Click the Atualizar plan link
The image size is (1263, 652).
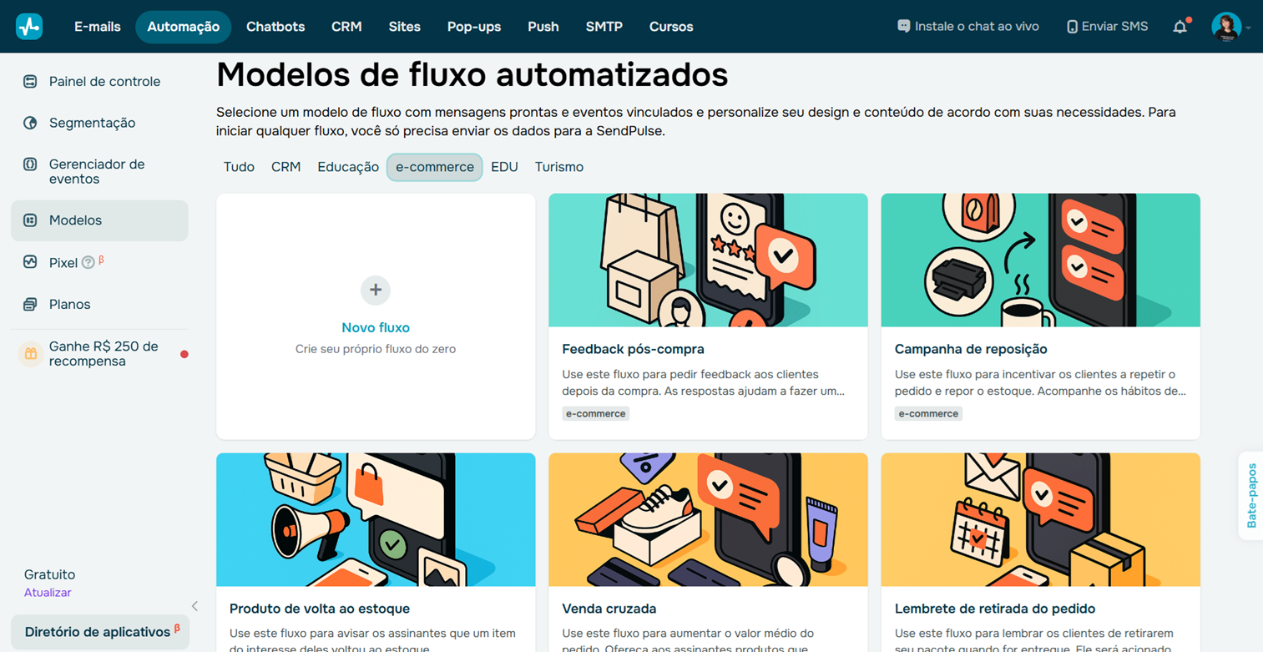tap(48, 593)
